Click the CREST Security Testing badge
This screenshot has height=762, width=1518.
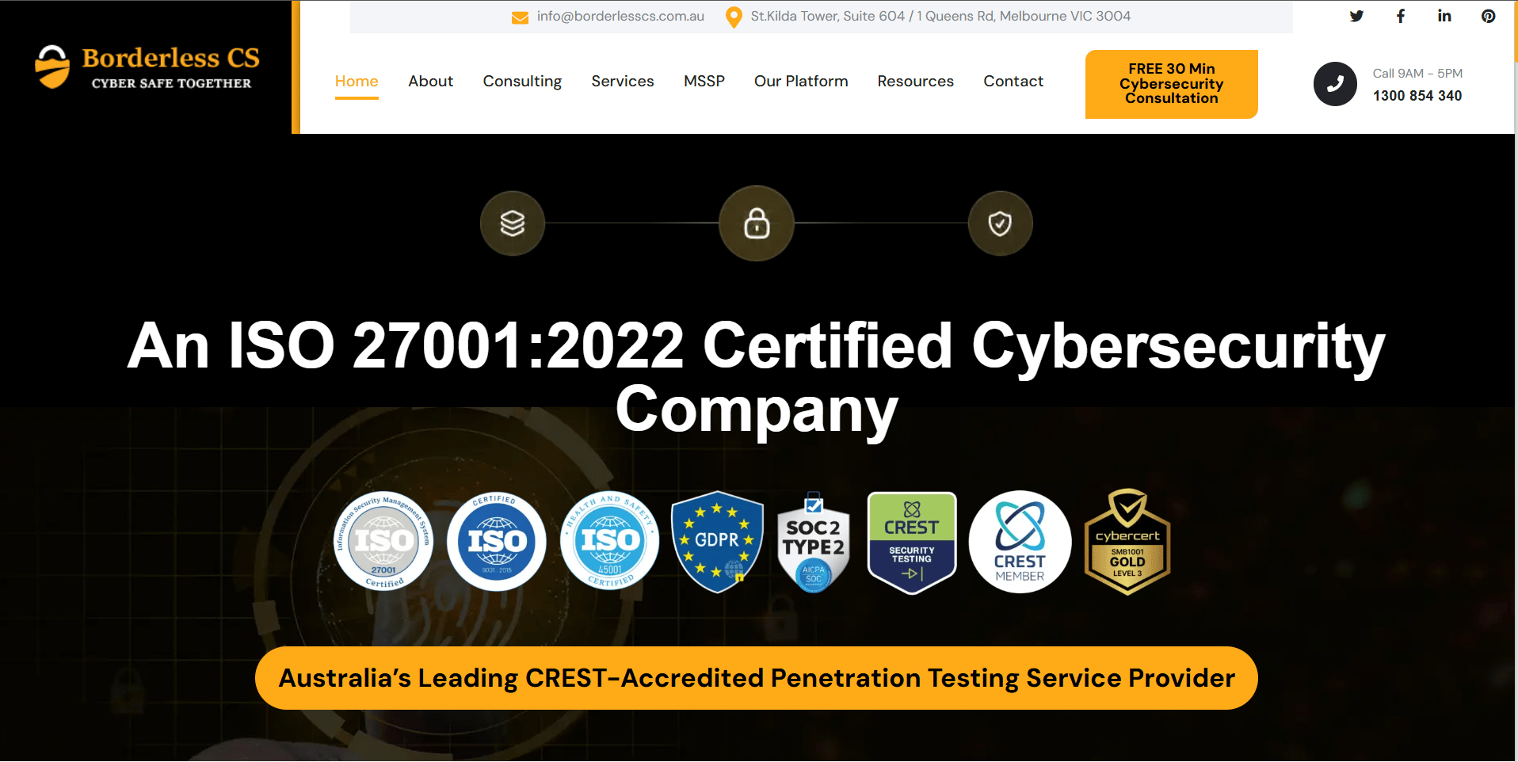coord(912,543)
